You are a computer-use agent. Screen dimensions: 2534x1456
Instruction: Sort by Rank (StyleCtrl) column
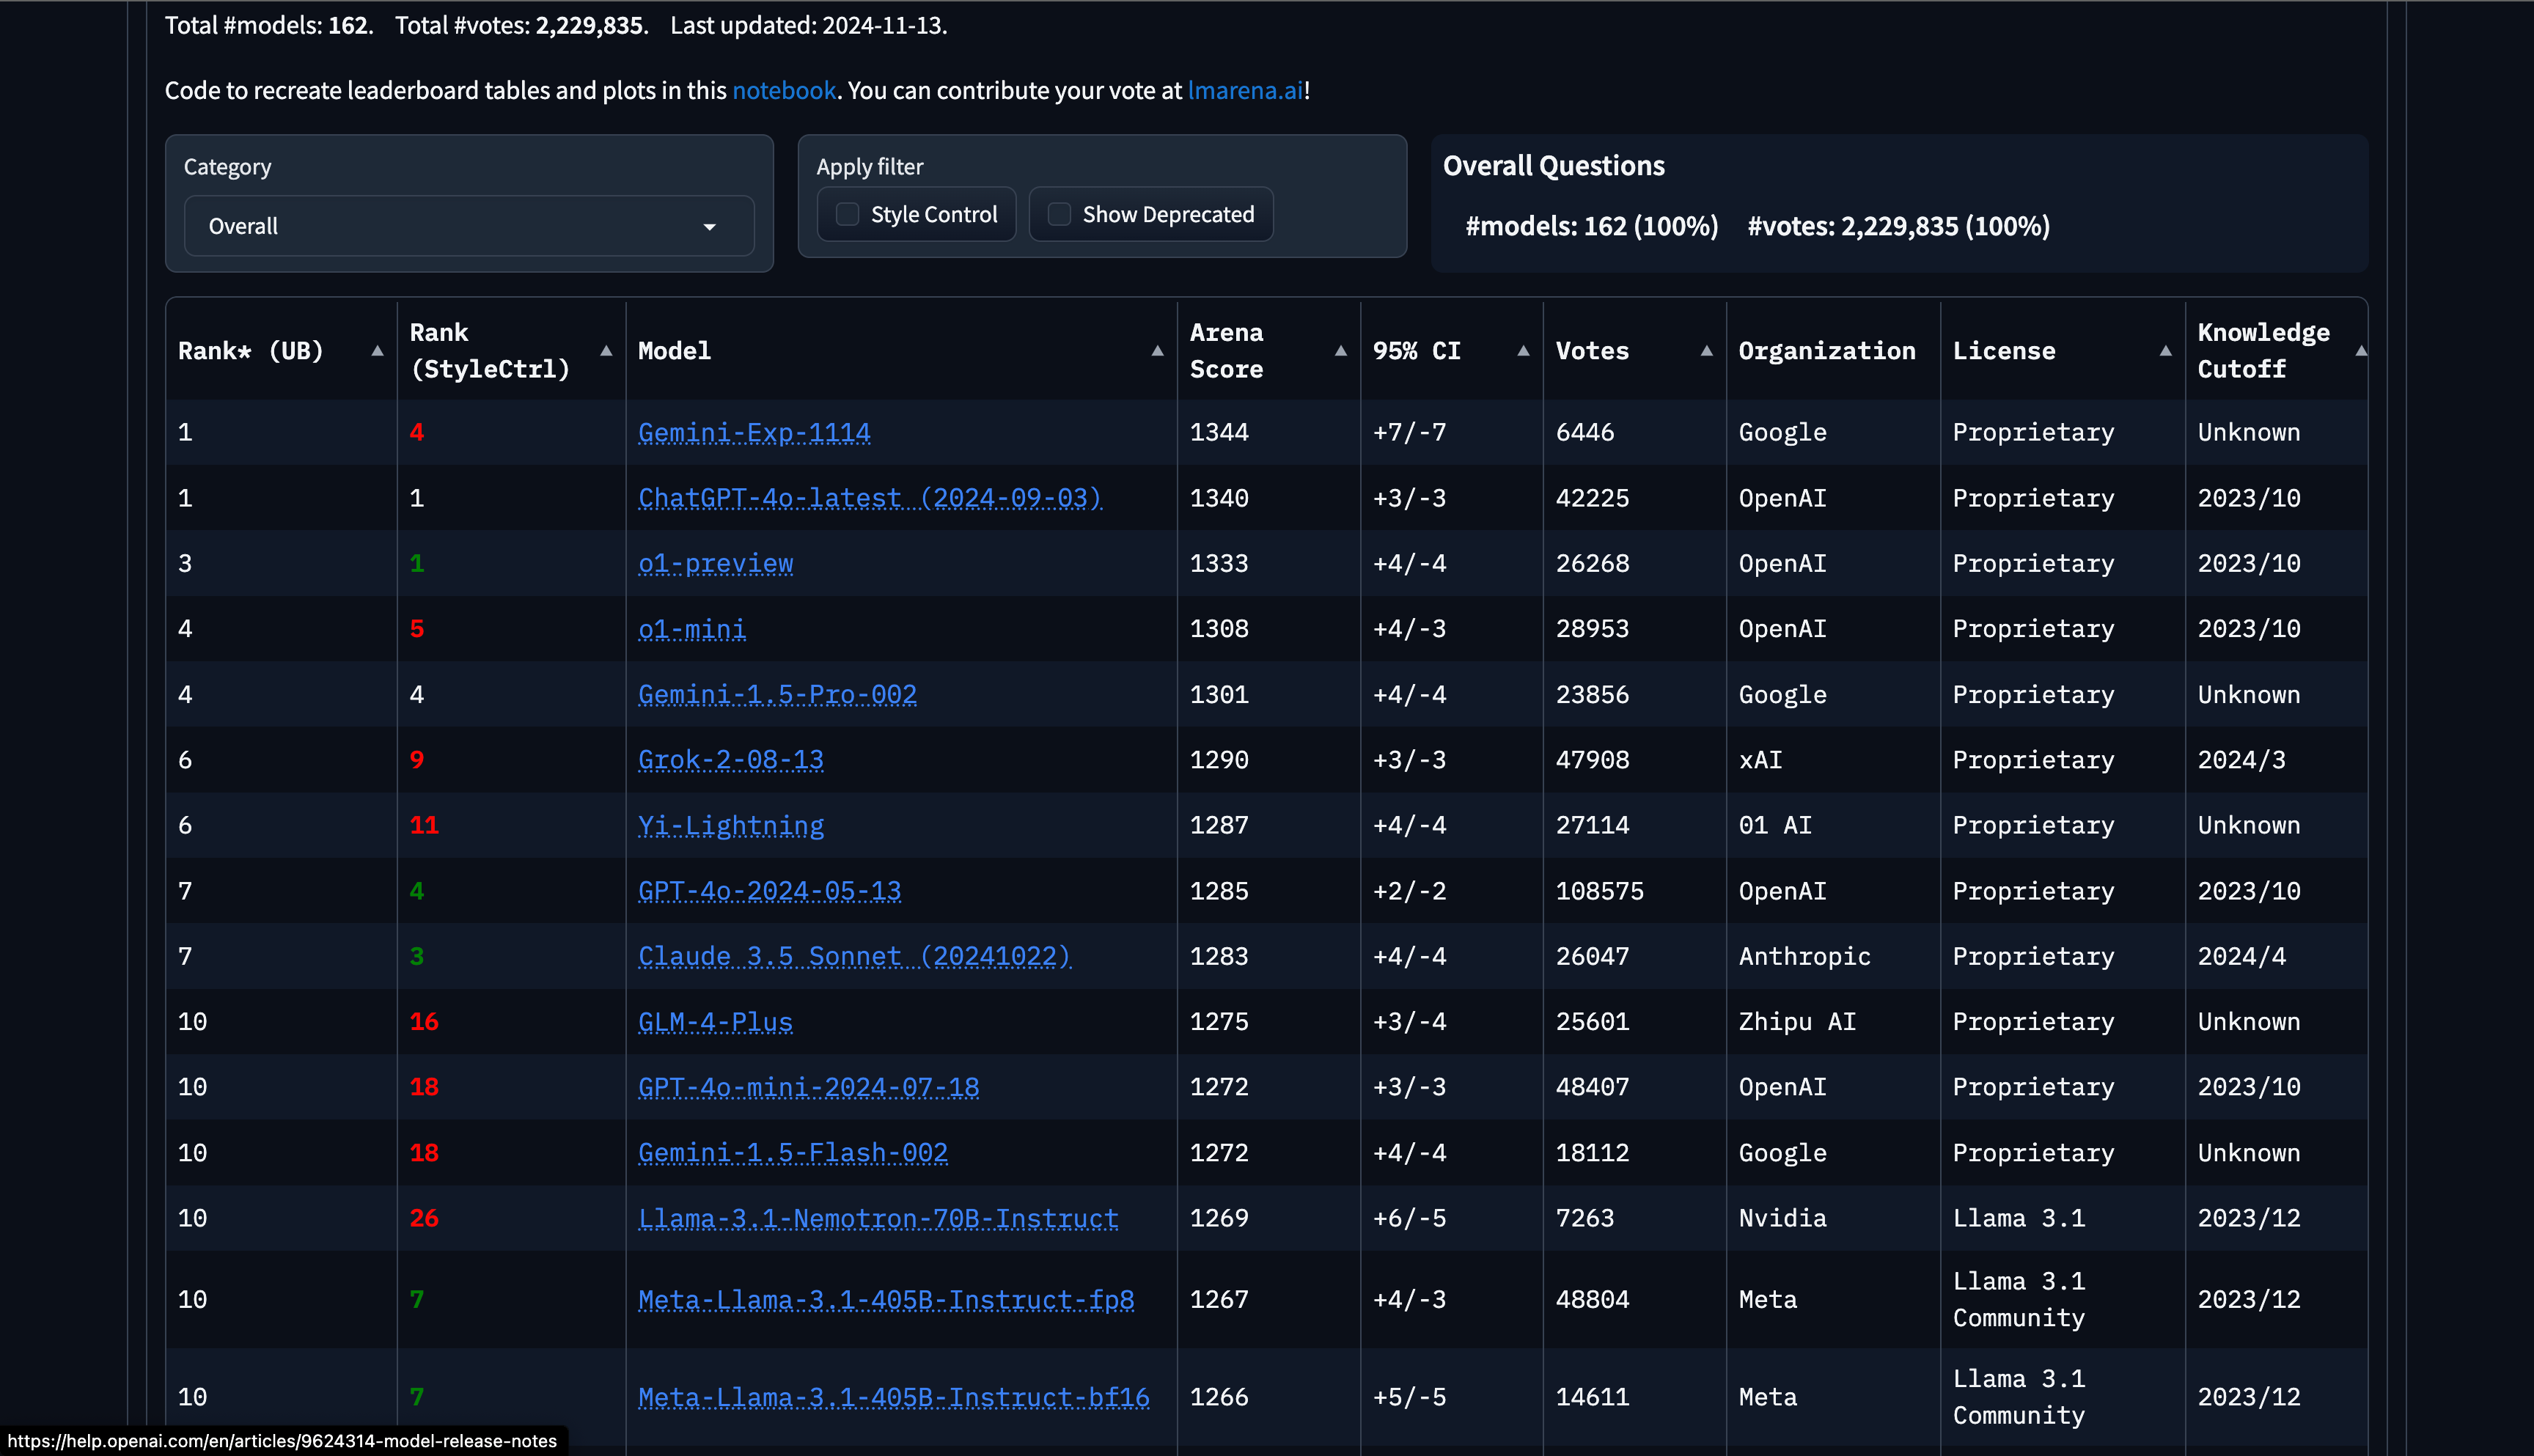click(607, 351)
